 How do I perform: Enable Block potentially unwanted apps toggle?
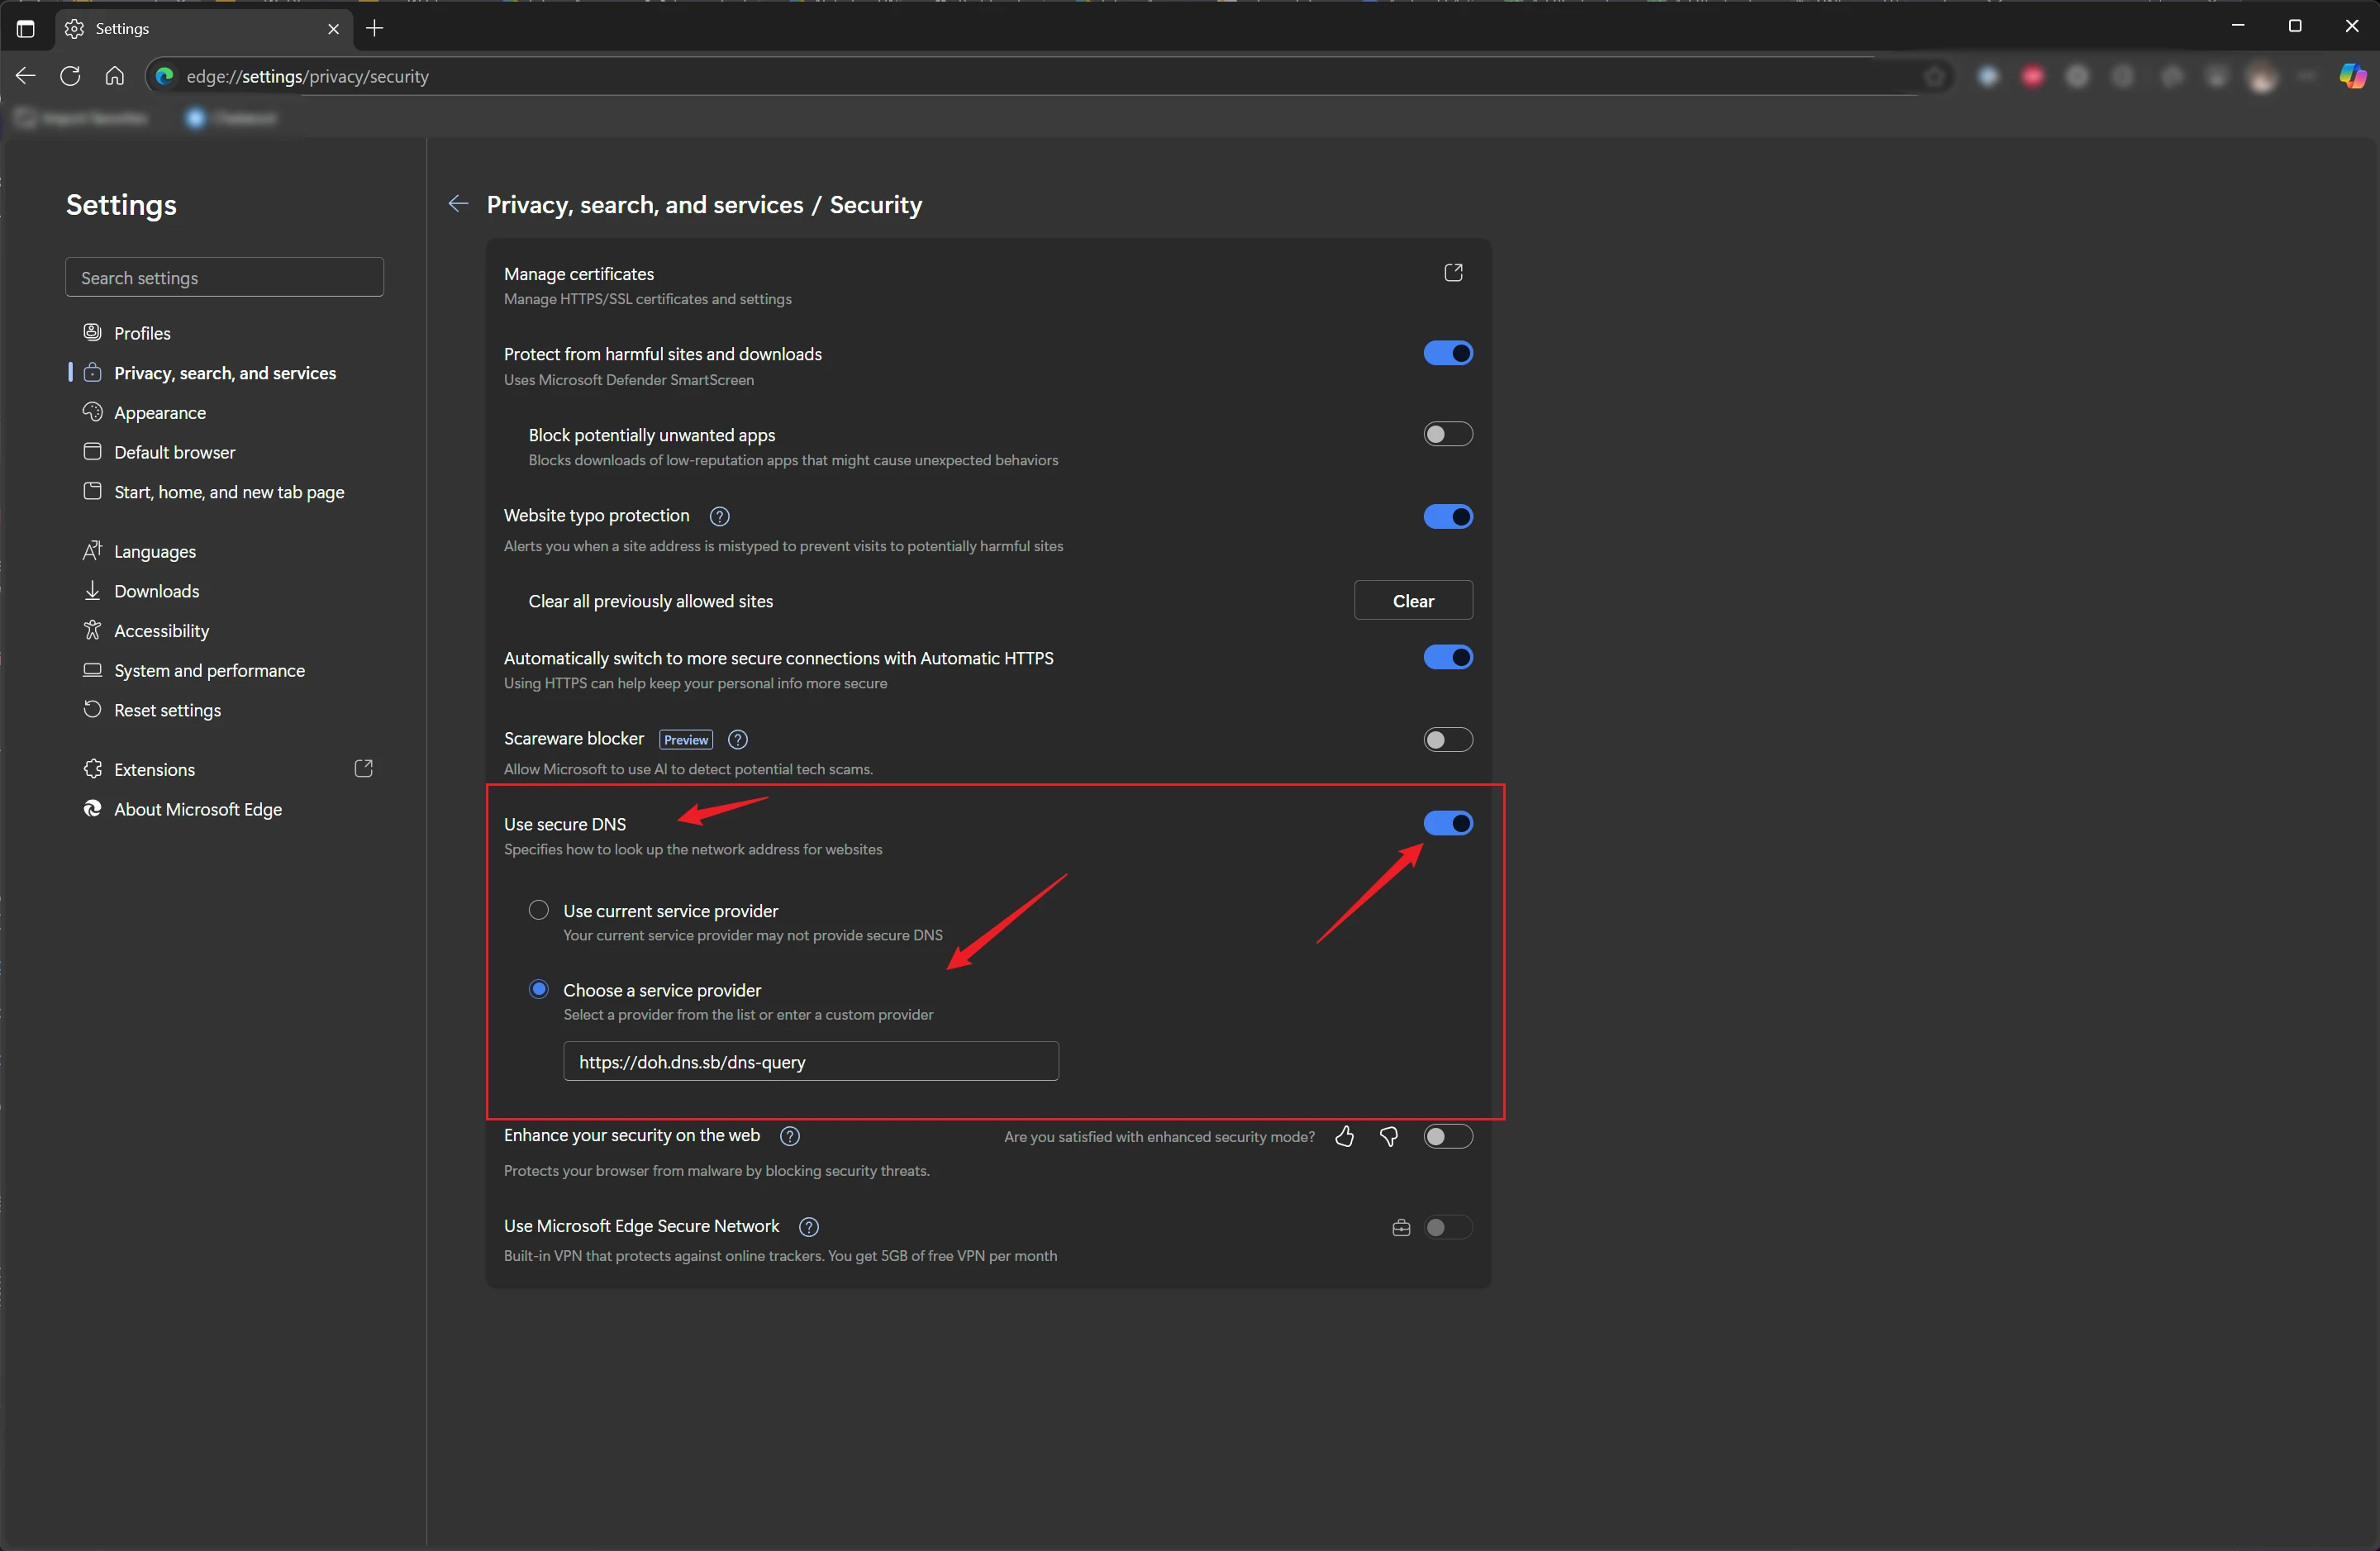1447,434
